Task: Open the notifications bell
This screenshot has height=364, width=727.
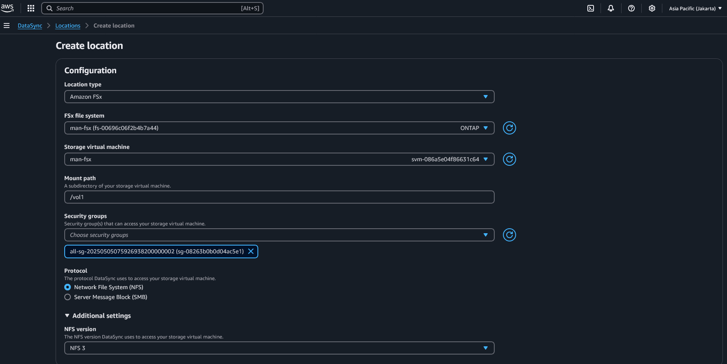Action: coord(611,8)
